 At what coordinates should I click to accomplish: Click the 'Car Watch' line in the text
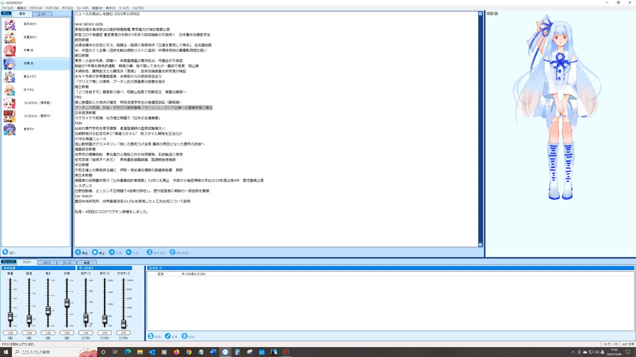[83, 196]
